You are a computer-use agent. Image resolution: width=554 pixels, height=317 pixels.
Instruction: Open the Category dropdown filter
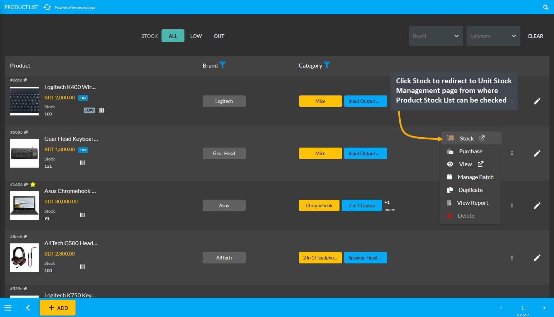click(493, 36)
